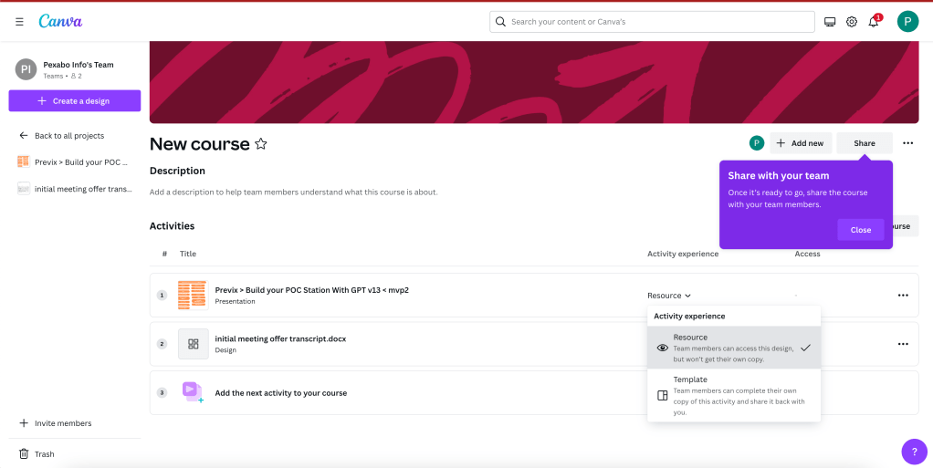This screenshot has height=468, width=933.
Task: Click the Create a design button
Action: pyautogui.click(x=74, y=100)
